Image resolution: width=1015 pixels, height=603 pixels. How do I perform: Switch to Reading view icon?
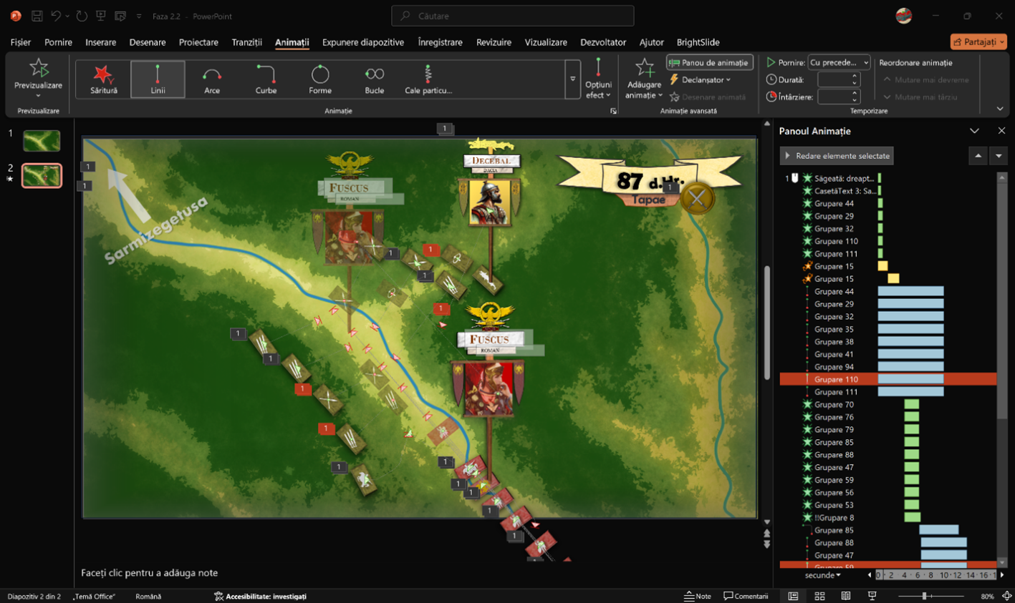846,596
